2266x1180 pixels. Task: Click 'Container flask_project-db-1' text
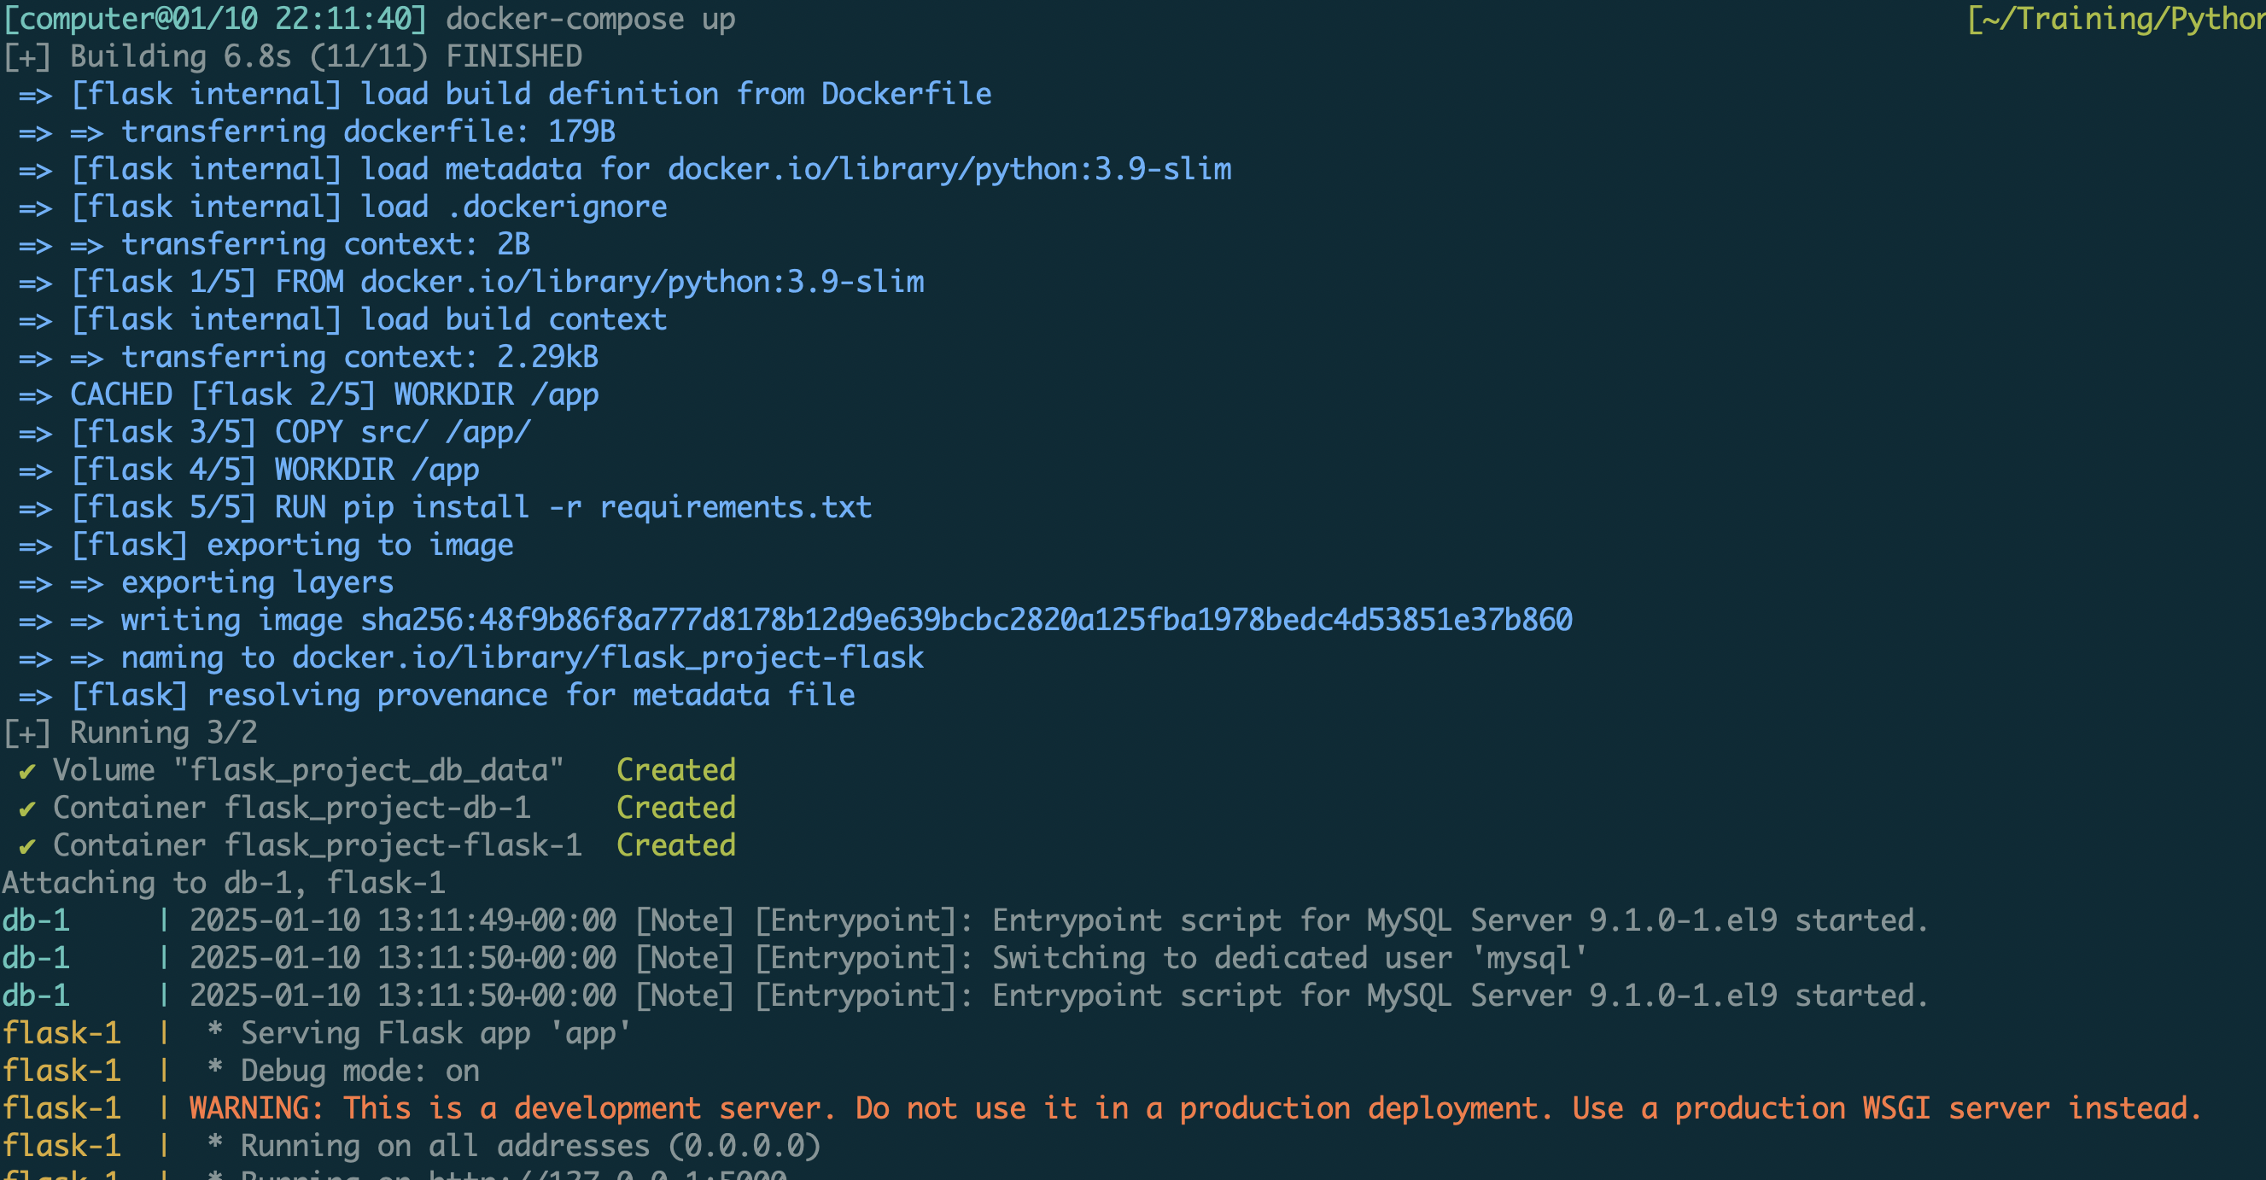tap(291, 808)
